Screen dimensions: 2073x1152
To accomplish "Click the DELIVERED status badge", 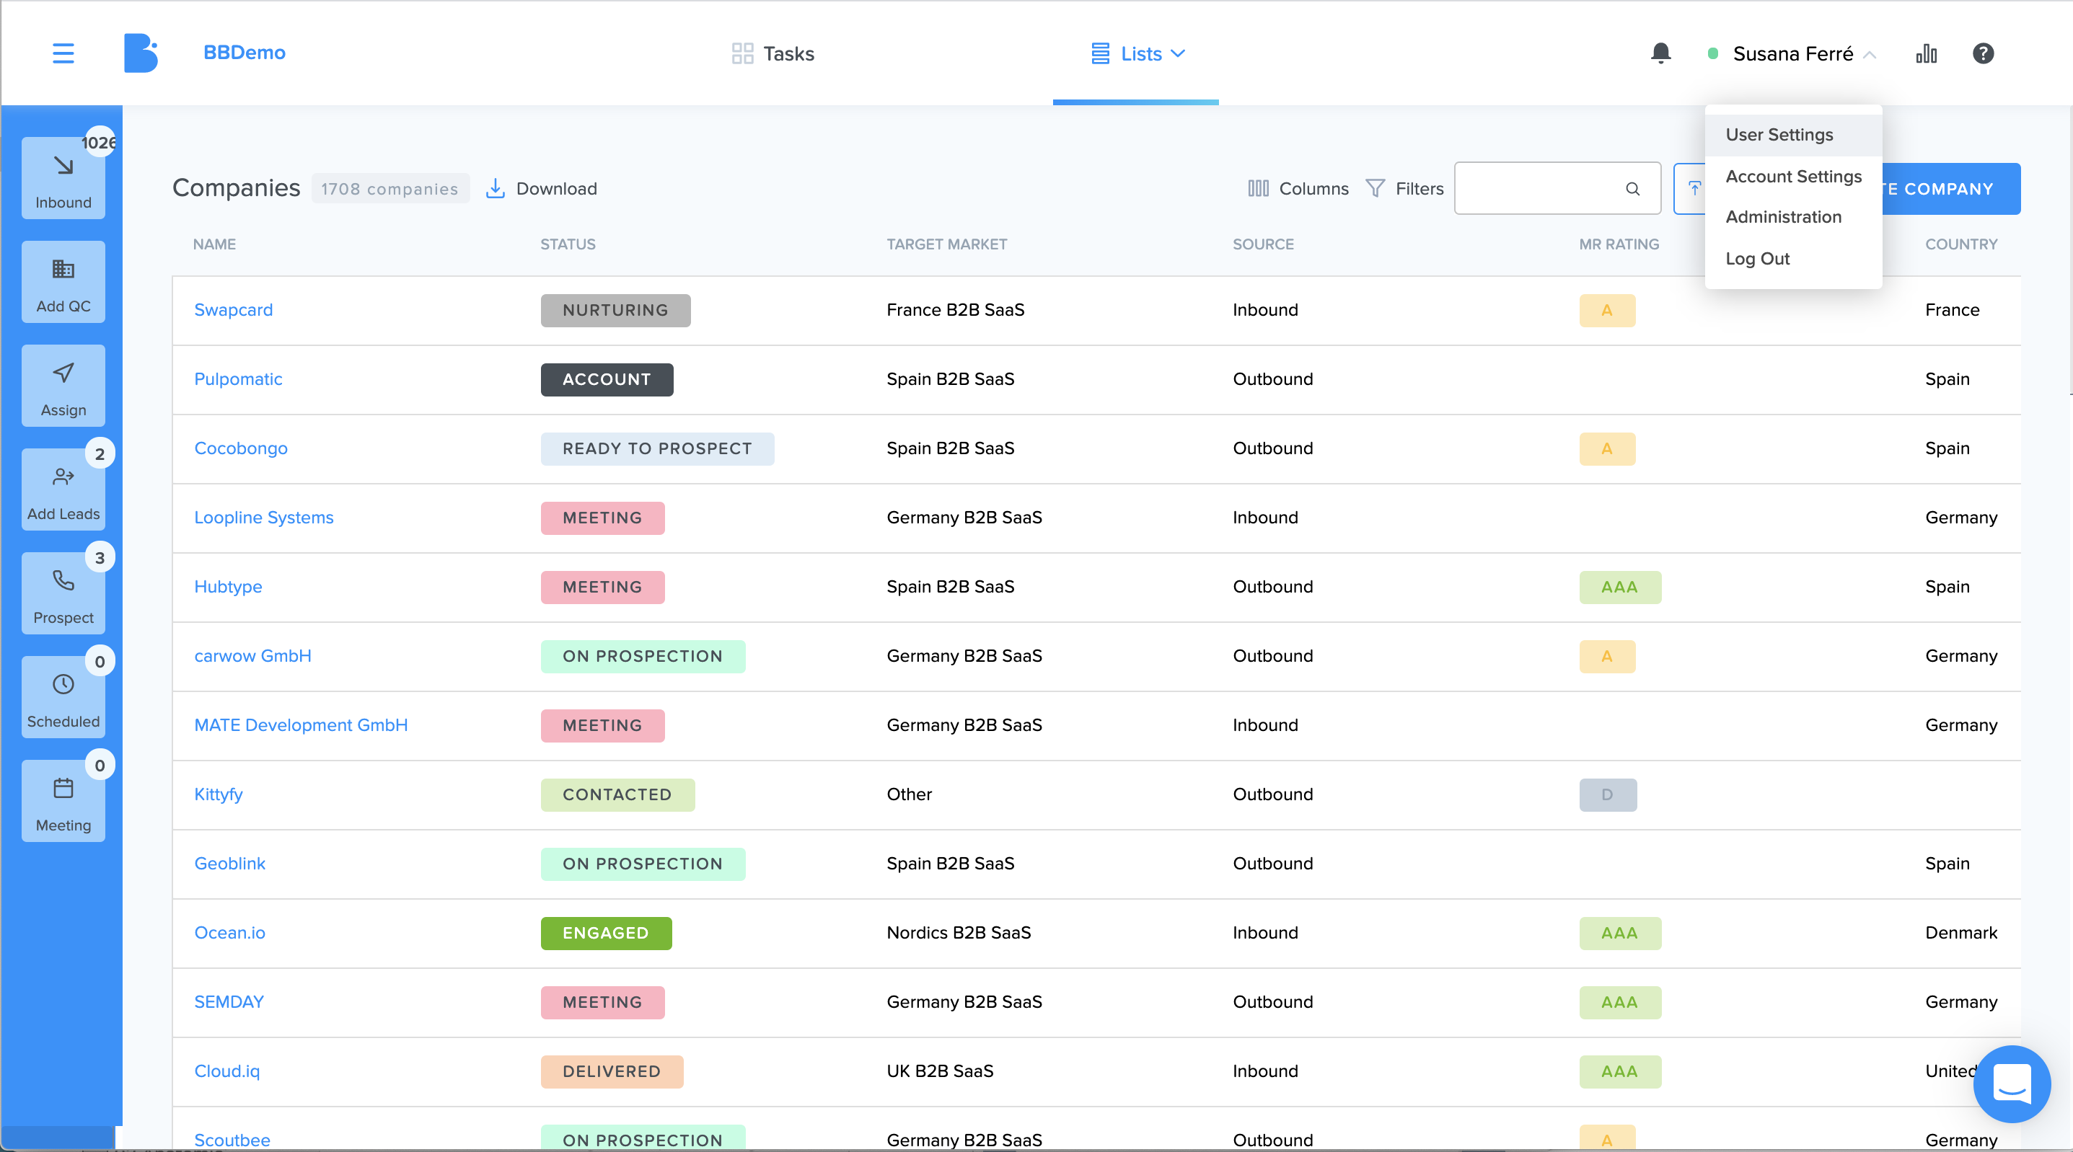I will pyautogui.click(x=612, y=1071).
